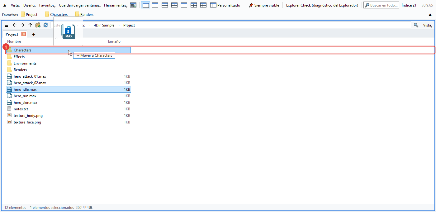Close the Project tab with red X
This screenshot has height=212, width=436.
[23, 34]
